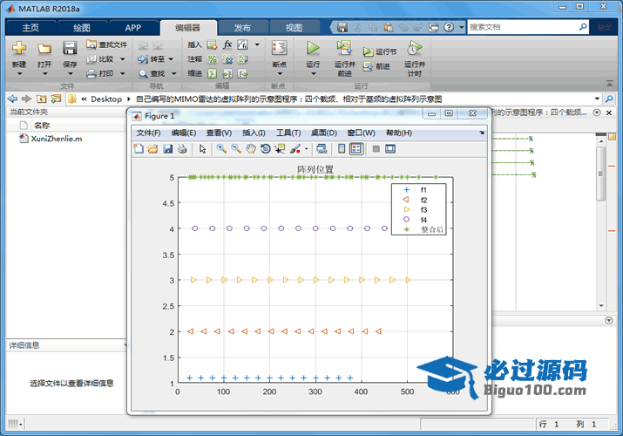Click the Run and Time (运行并计时) icon

click(x=414, y=48)
